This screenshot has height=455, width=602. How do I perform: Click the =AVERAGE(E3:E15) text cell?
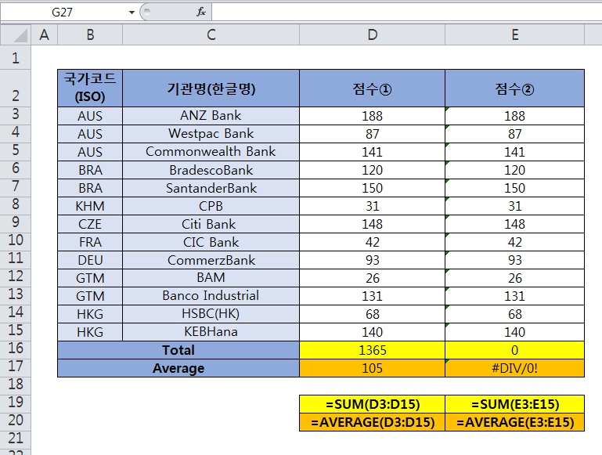[x=515, y=422]
